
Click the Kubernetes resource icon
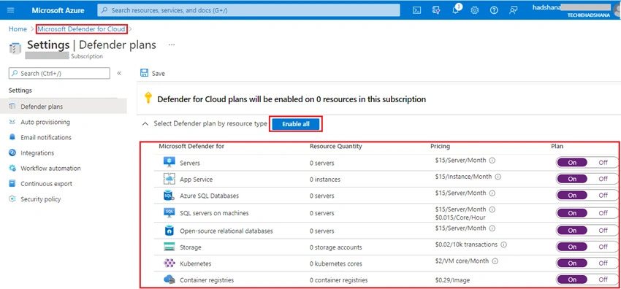coord(169,263)
